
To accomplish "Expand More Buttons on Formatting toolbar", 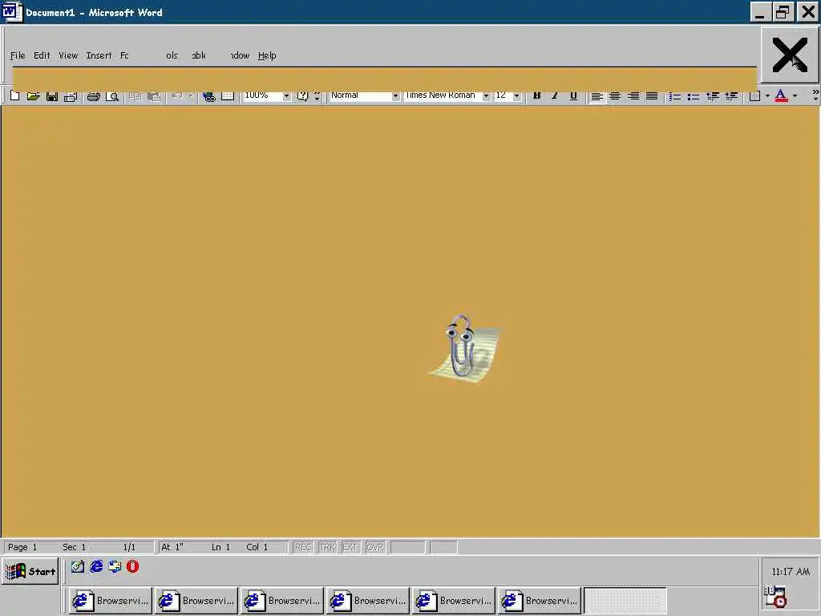I will pos(815,96).
